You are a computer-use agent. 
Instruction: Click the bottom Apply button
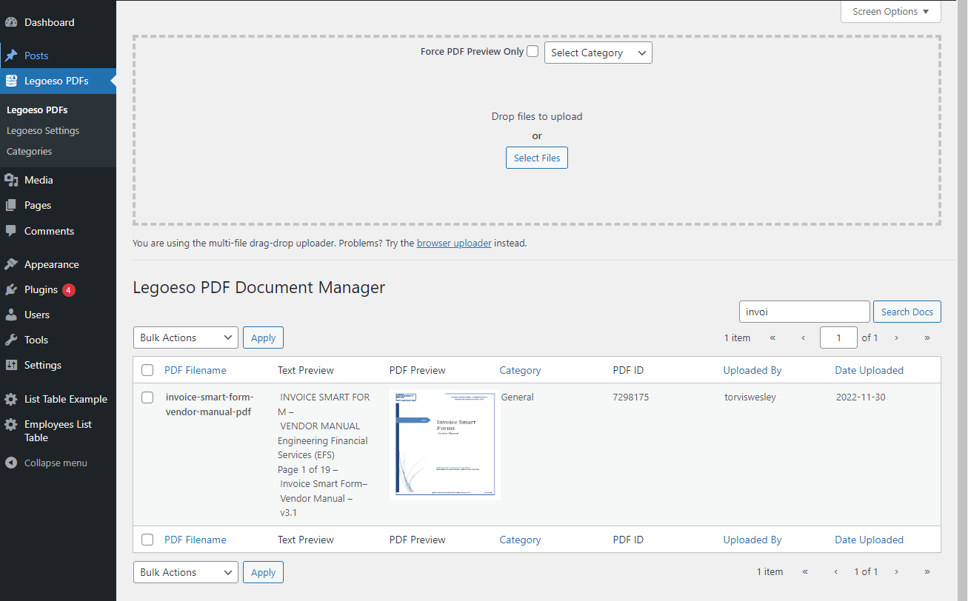click(x=263, y=572)
